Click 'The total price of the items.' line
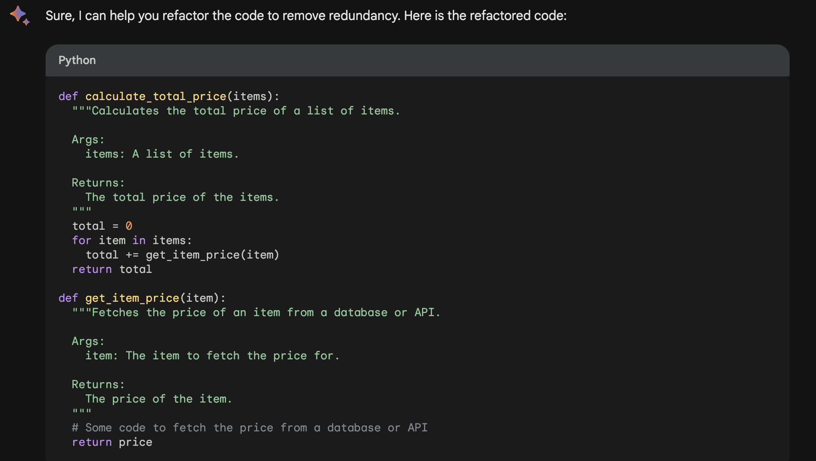The height and width of the screenshot is (461, 816). [182, 197]
